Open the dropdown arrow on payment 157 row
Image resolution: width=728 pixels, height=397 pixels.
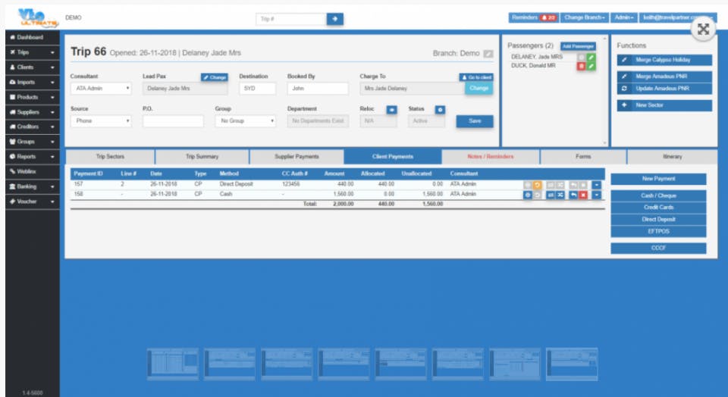597,185
